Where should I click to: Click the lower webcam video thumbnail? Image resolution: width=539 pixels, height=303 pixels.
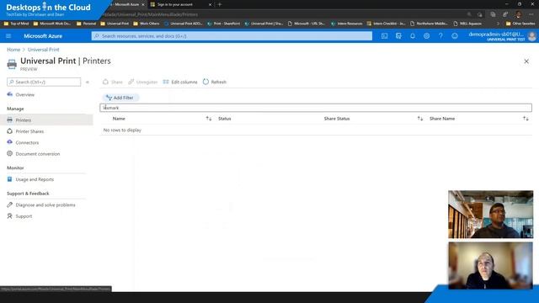(490, 266)
